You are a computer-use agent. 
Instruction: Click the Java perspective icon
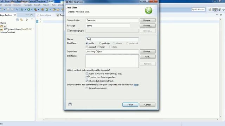click(215, 9)
